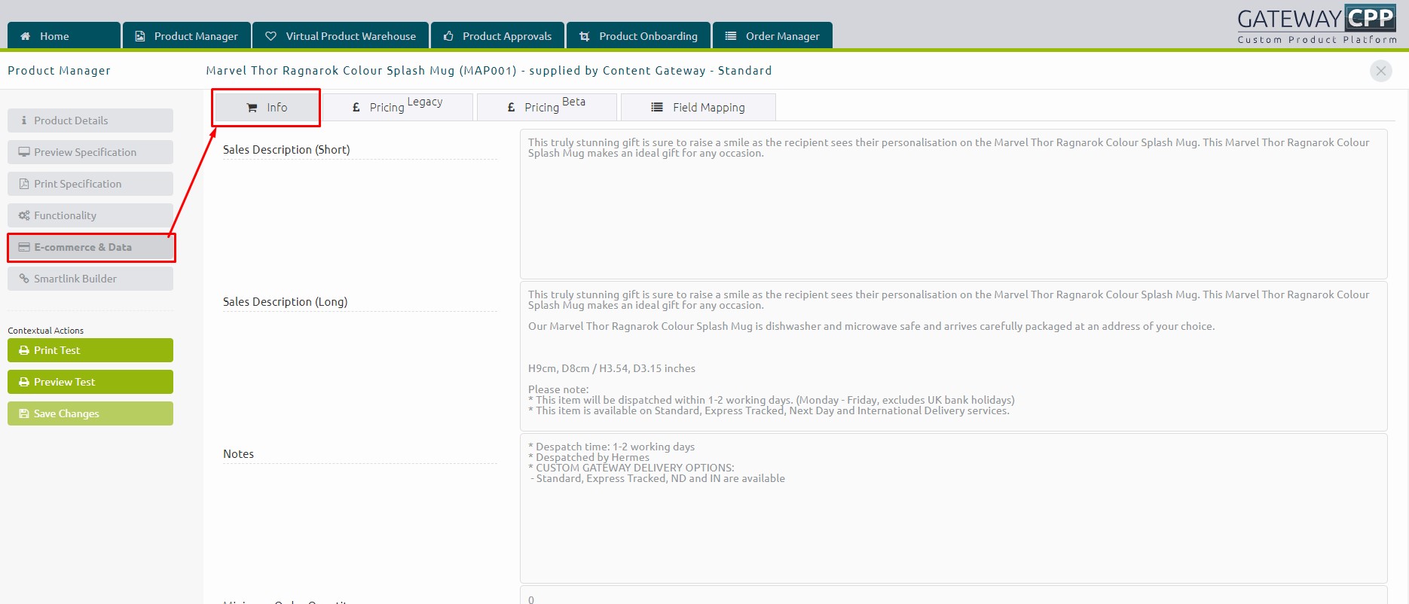Click the Info tab shopping cart icon
Screen dimensions: 1409x604
(x=252, y=108)
